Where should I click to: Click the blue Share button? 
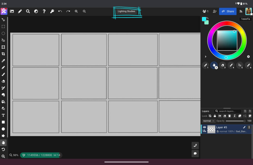point(228,11)
